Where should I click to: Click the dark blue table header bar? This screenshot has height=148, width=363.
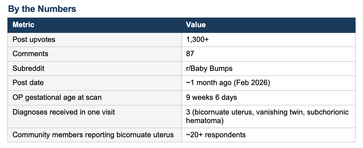(x=181, y=25)
